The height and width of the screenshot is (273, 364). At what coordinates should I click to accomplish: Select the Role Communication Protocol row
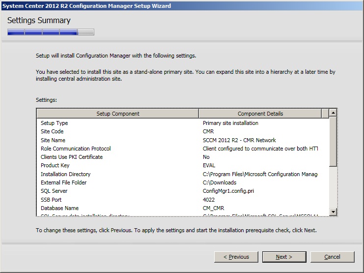coord(76,149)
